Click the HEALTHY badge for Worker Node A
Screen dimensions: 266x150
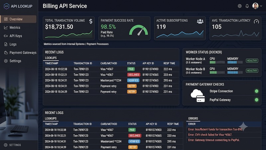[252, 61]
